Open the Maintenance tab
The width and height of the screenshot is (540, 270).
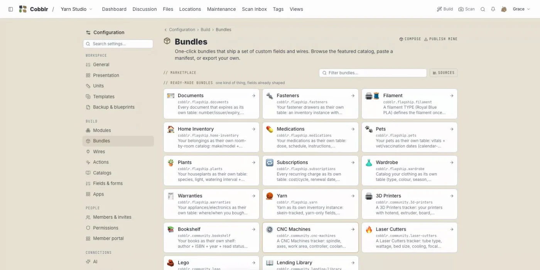click(221, 9)
